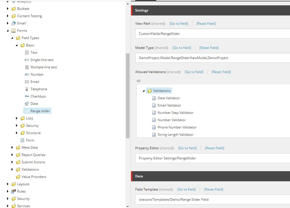Click the Checkbox field type icon
The image size is (290, 208).
(27, 96)
